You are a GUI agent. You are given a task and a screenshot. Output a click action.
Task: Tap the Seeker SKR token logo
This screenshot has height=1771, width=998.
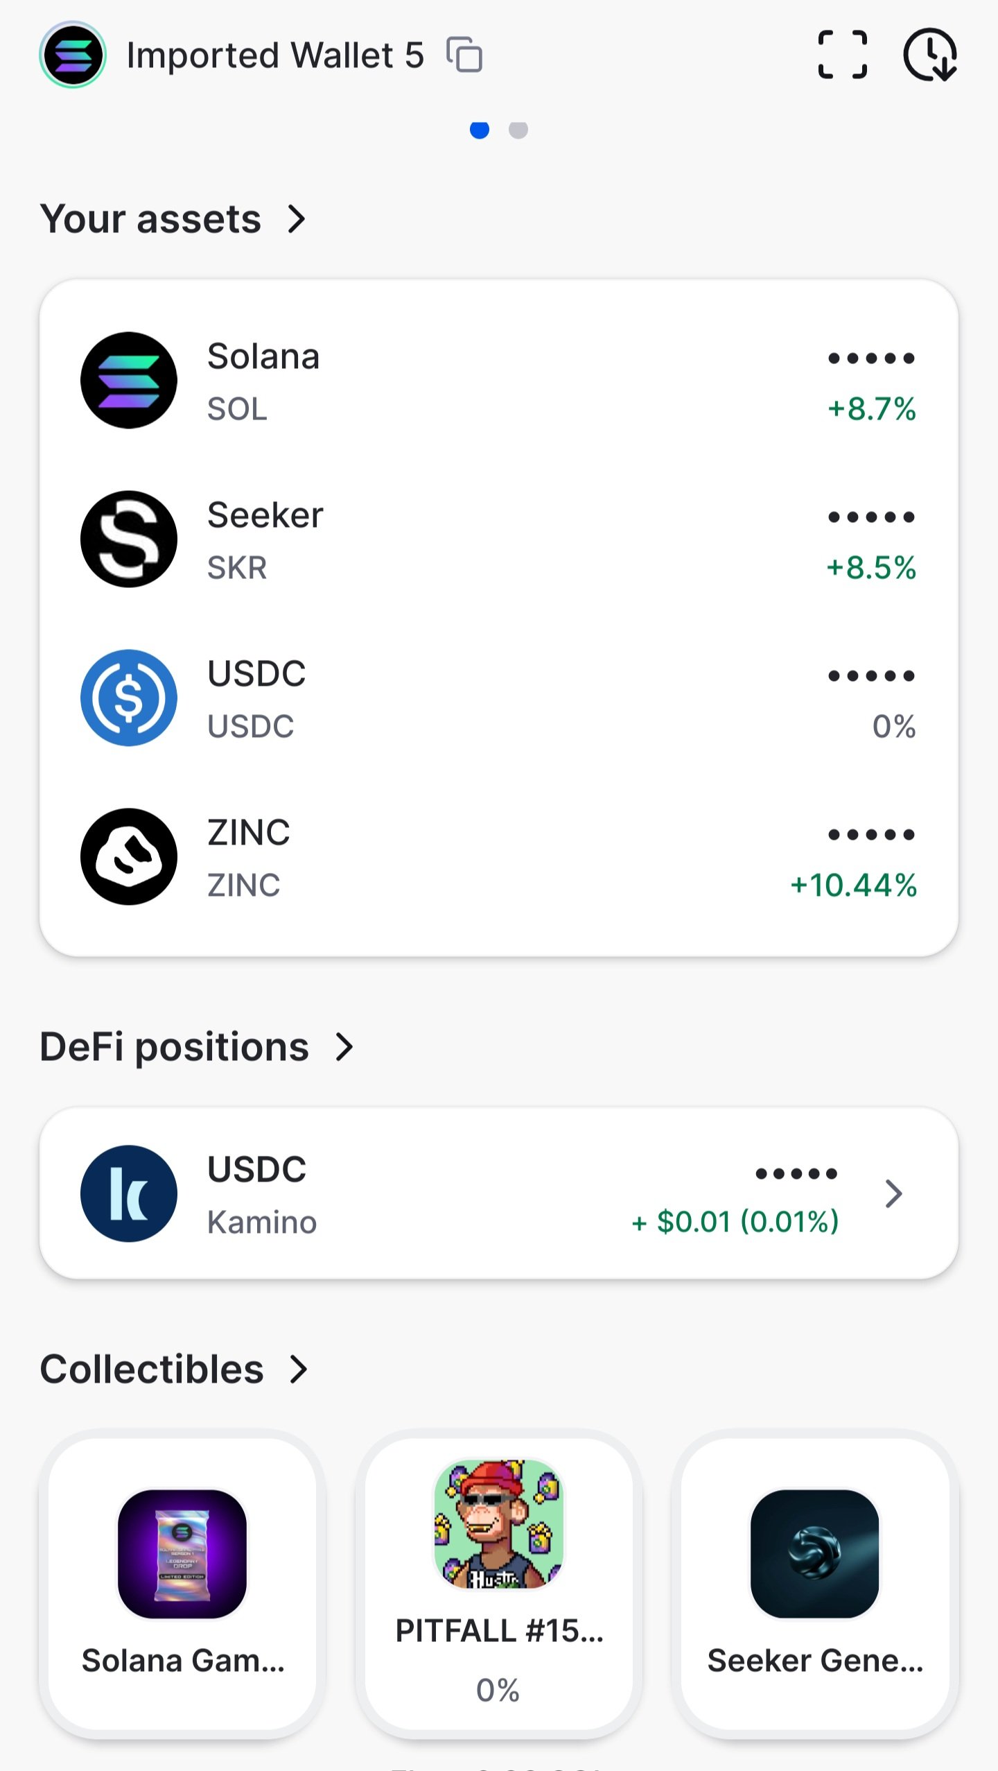pos(129,539)
